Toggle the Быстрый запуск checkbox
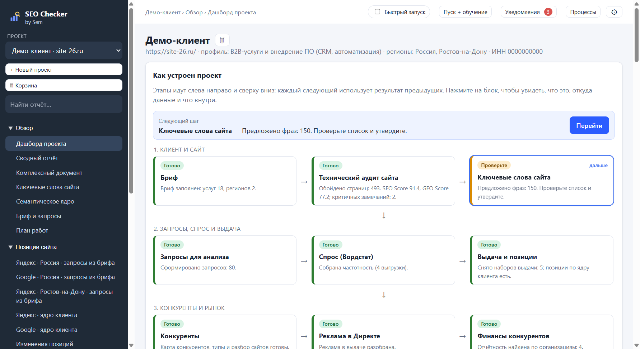This screenshot has width=640, height=349. point(377,12)
